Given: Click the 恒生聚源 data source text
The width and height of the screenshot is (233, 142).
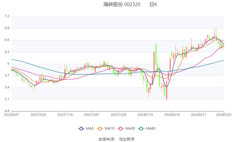Looking at the screenshot, I should coord(126,139).
